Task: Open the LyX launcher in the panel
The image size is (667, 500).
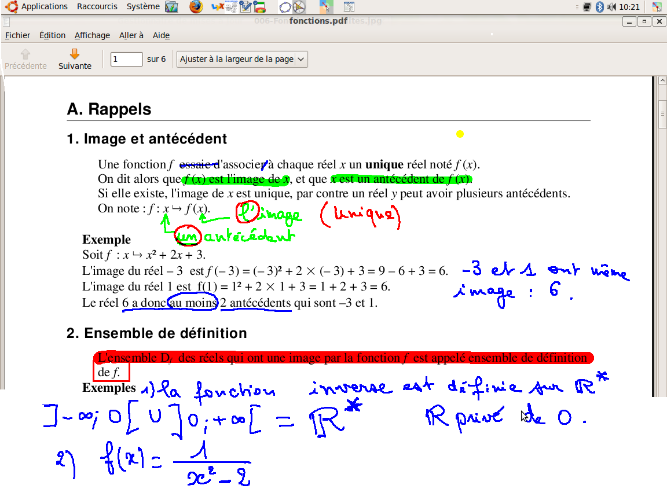Action: click(218, 7)
